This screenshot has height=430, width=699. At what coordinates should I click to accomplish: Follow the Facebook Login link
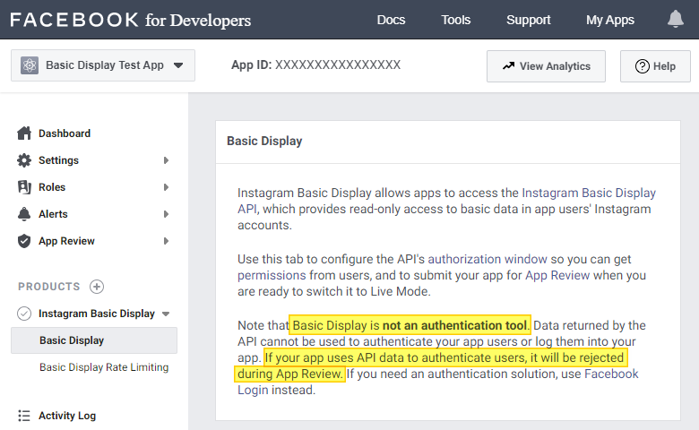pyautogui.click(x=611, y=374)
